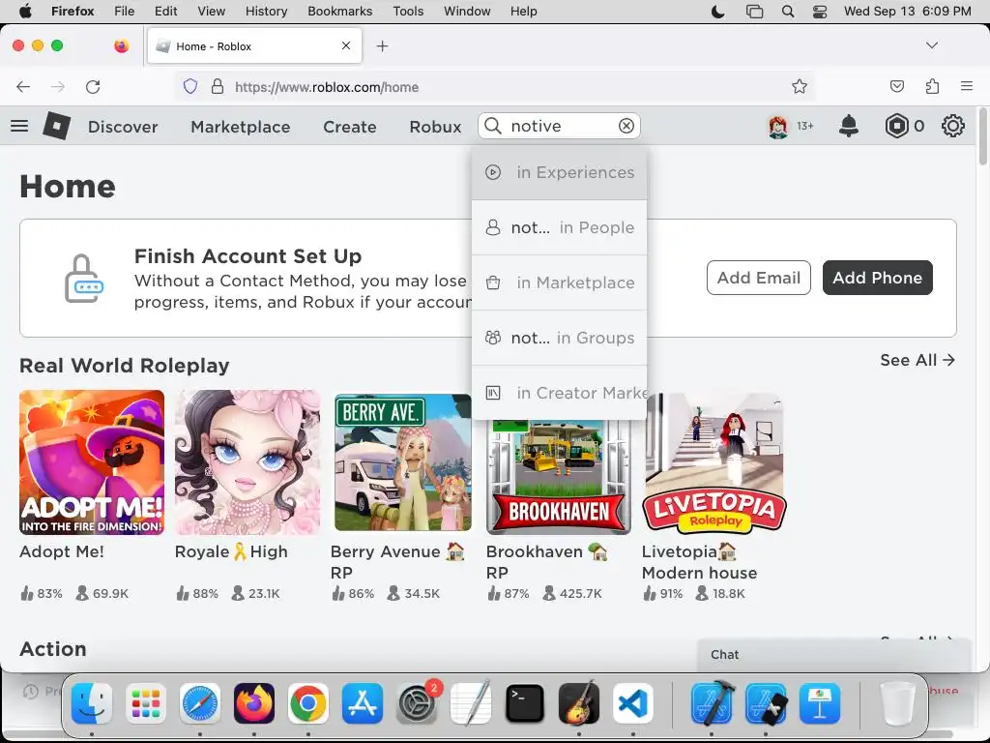Expand the list all tabs chevron
This screenshot has height=743, width=990.
931,45
